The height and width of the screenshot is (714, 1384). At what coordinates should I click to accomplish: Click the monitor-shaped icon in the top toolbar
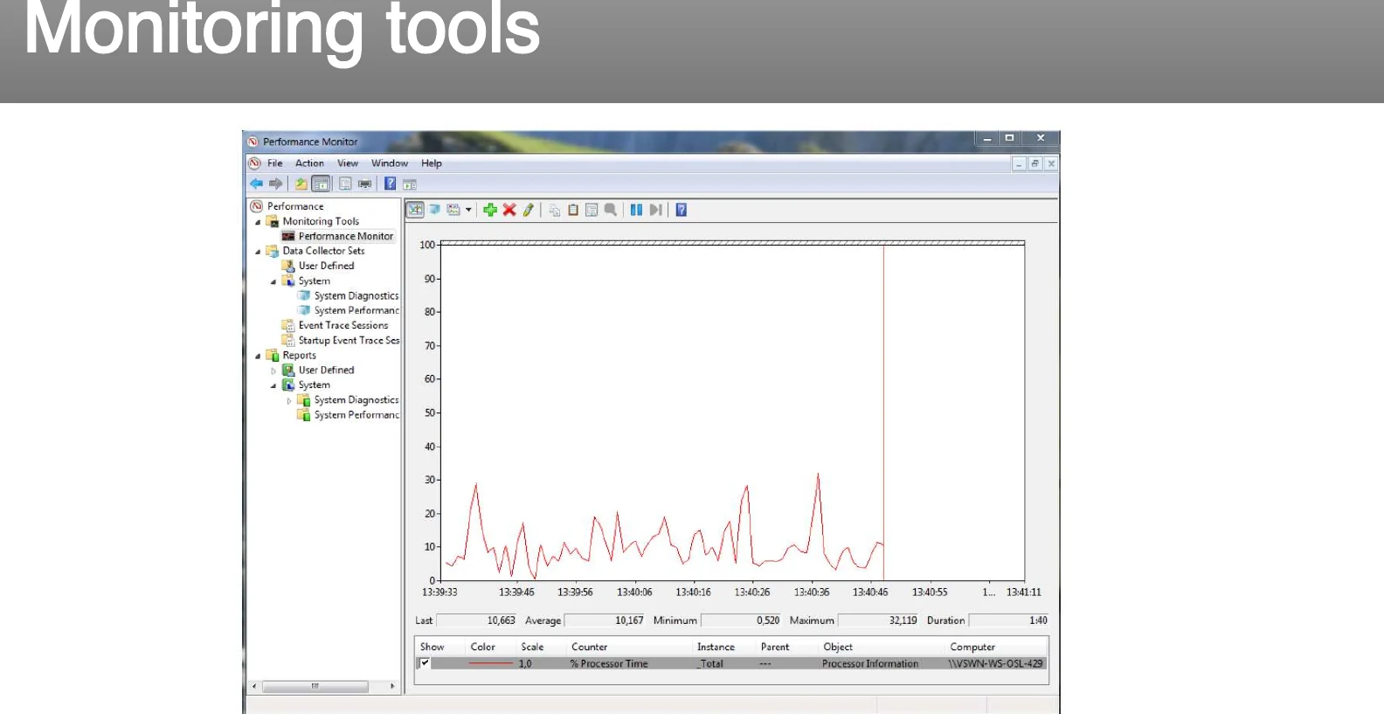click(x=365, y=184)
